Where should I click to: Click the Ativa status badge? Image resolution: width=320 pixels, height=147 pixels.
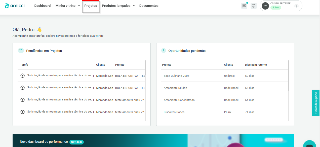pos(276,8)
